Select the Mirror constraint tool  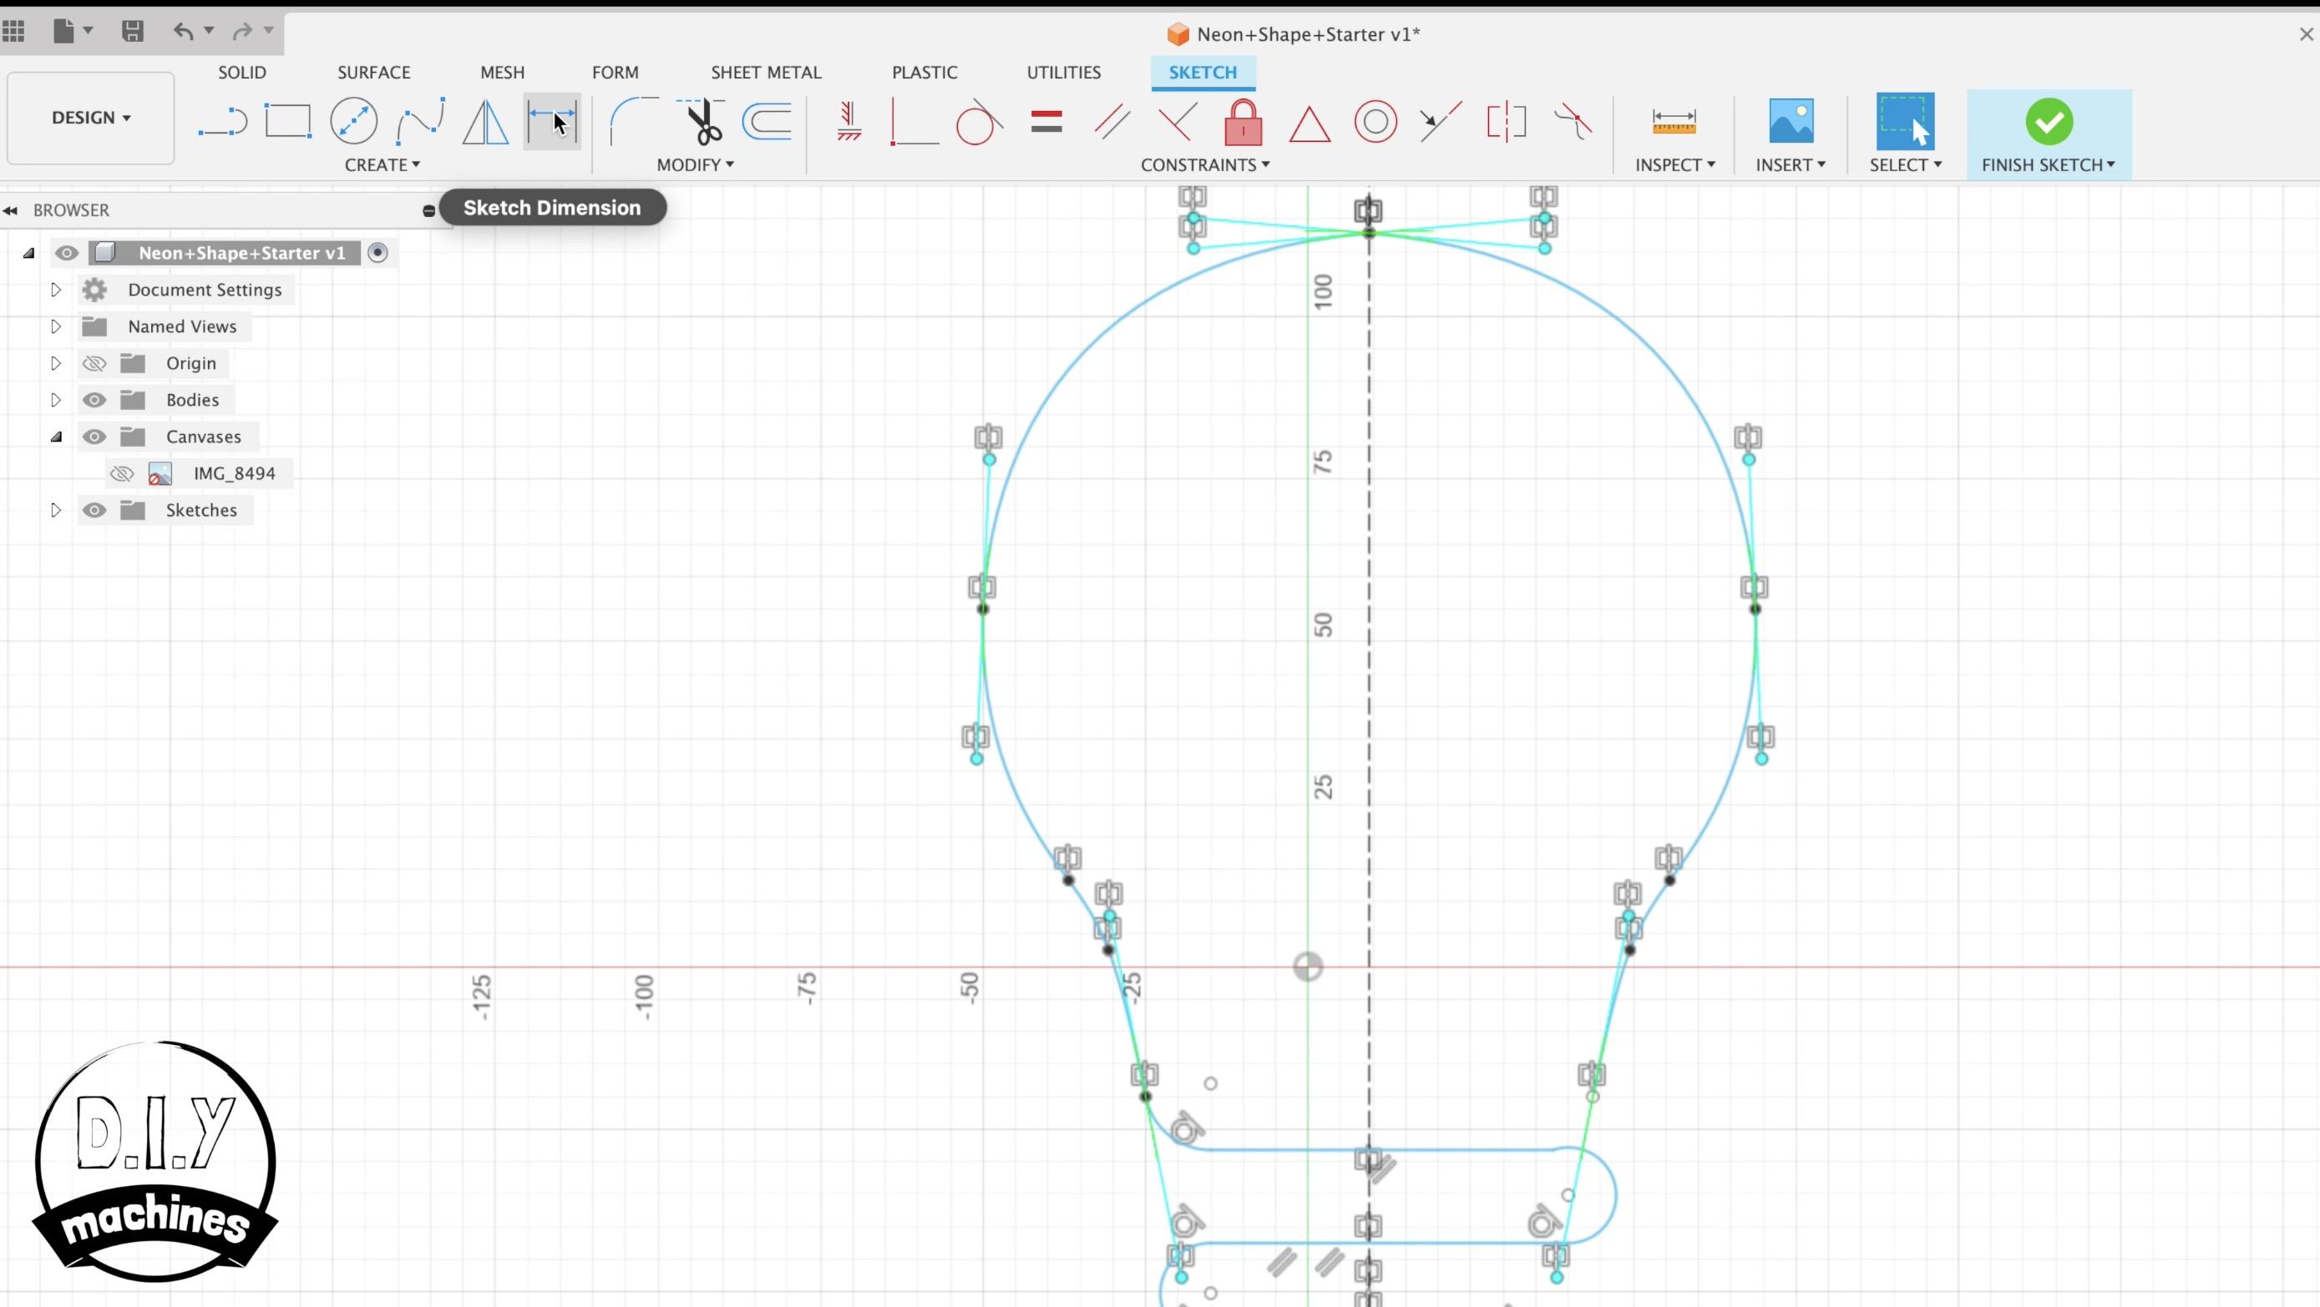click(1506, 123)
